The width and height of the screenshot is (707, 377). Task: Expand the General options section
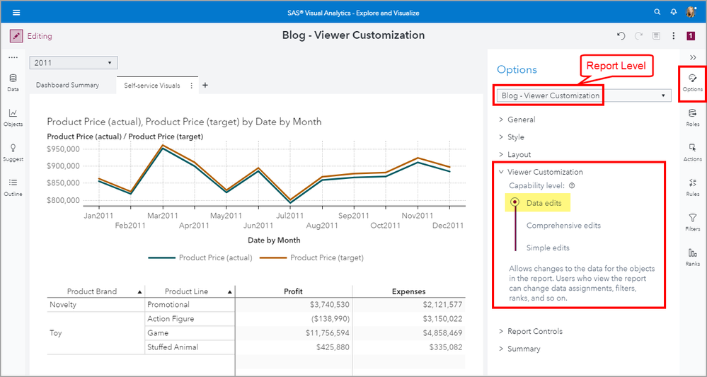tap(521, 120)
